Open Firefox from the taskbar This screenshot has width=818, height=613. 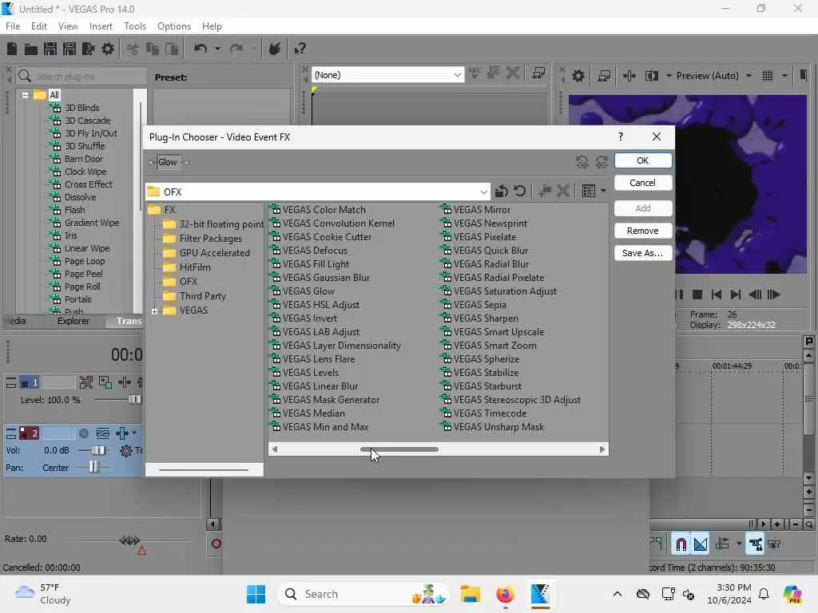[x=505, y=594]
